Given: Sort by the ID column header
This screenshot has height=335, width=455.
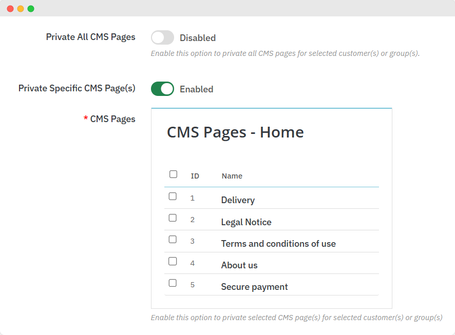Looking at the screenshot, I should pos(195,176).
